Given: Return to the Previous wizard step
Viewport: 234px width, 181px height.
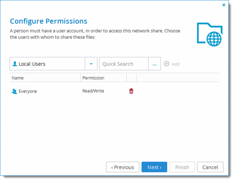Looking at the screenshot, I should coord(122,167).
